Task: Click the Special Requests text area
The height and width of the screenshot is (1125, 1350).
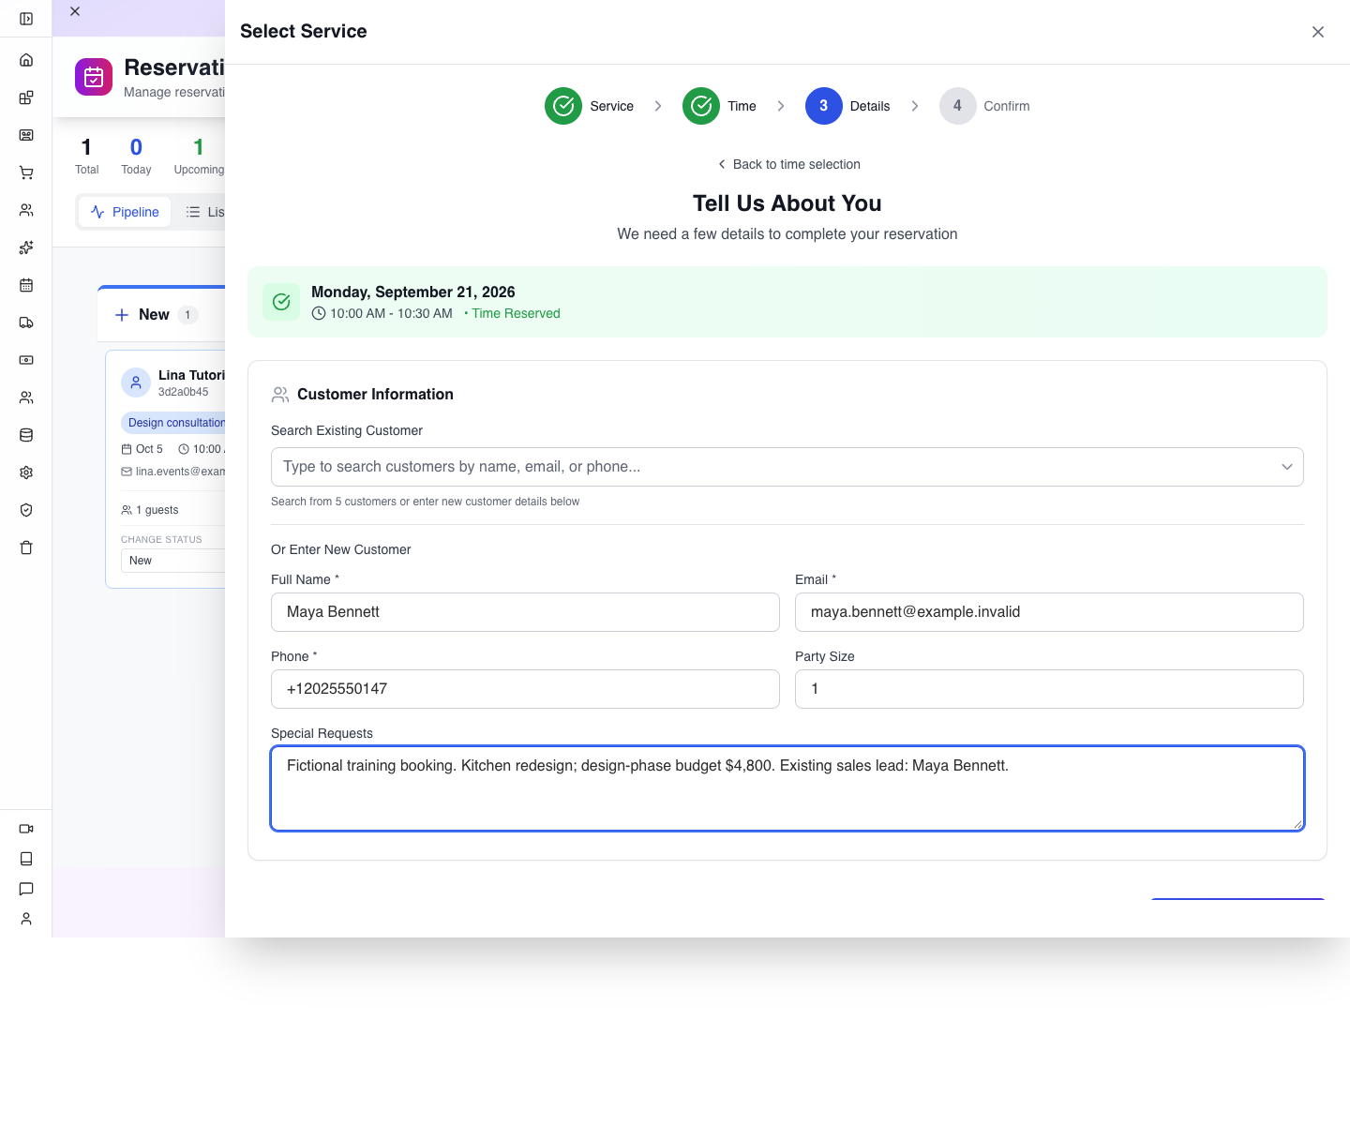Action: 787,788
